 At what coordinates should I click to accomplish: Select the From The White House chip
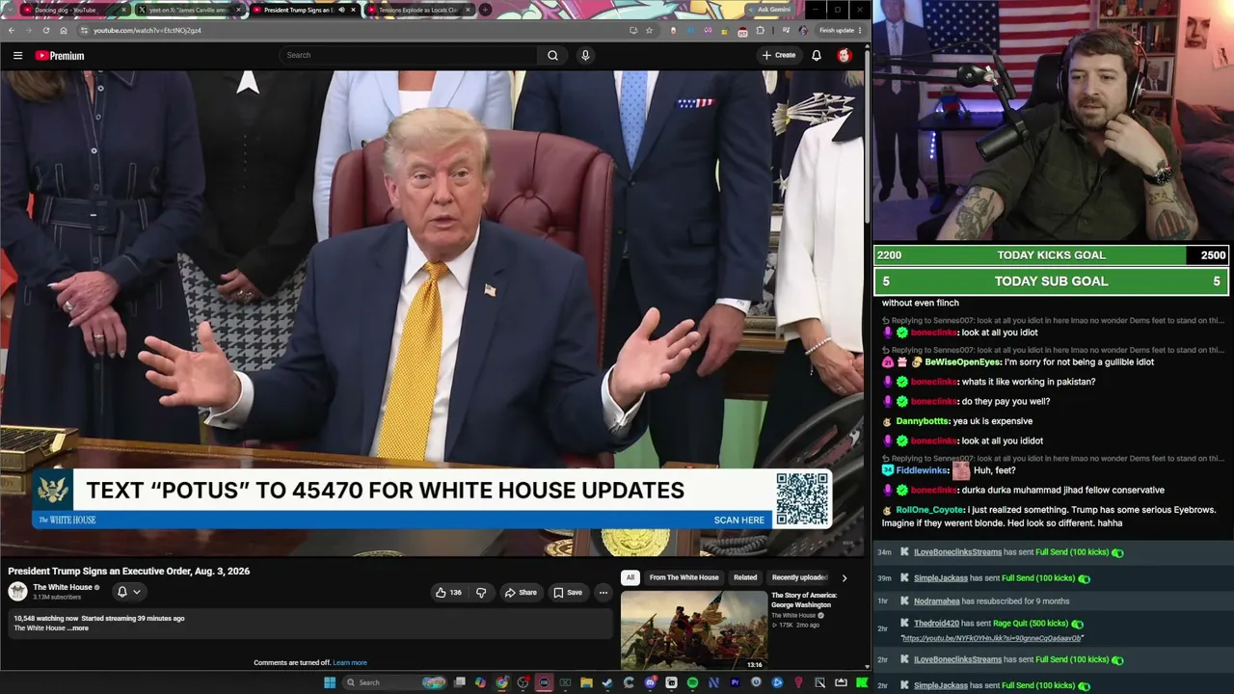coord(684,577)
